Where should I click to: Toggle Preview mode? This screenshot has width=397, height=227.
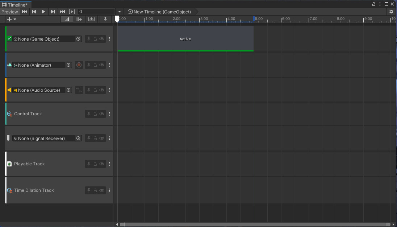pyautogui.click(x=10, y=12)
